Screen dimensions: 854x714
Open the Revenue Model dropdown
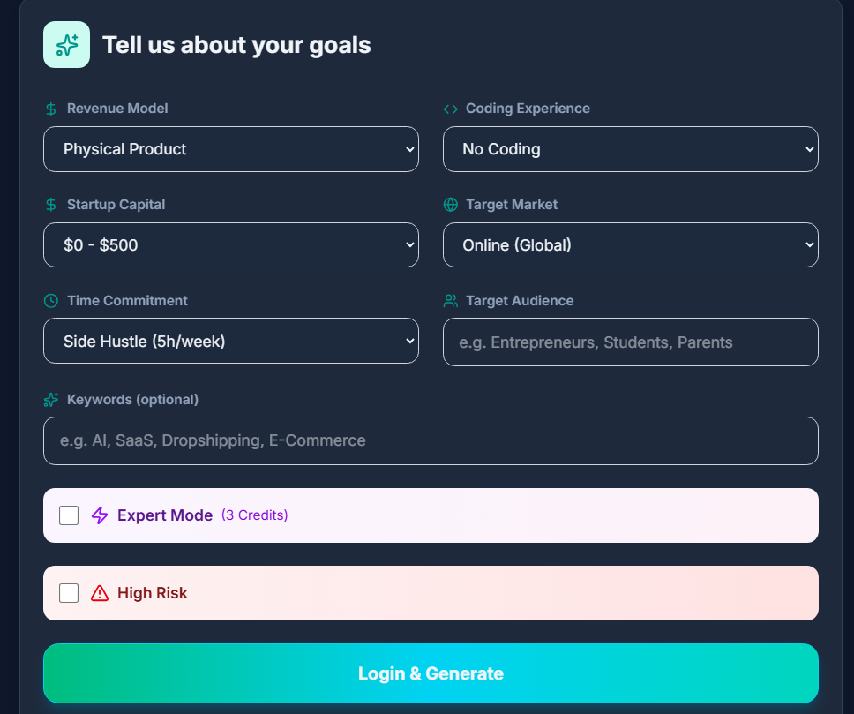tap(231, 149)
